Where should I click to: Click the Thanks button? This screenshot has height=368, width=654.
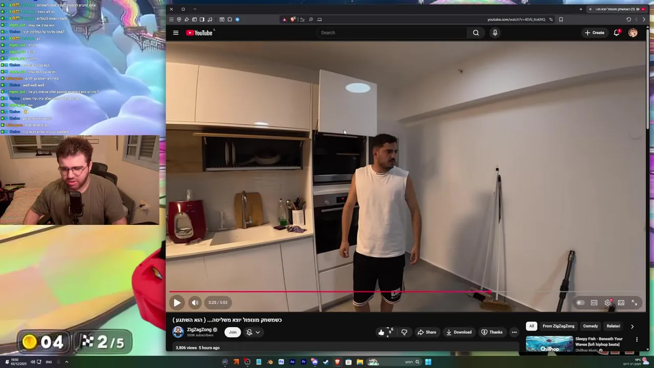click(492, 332)
